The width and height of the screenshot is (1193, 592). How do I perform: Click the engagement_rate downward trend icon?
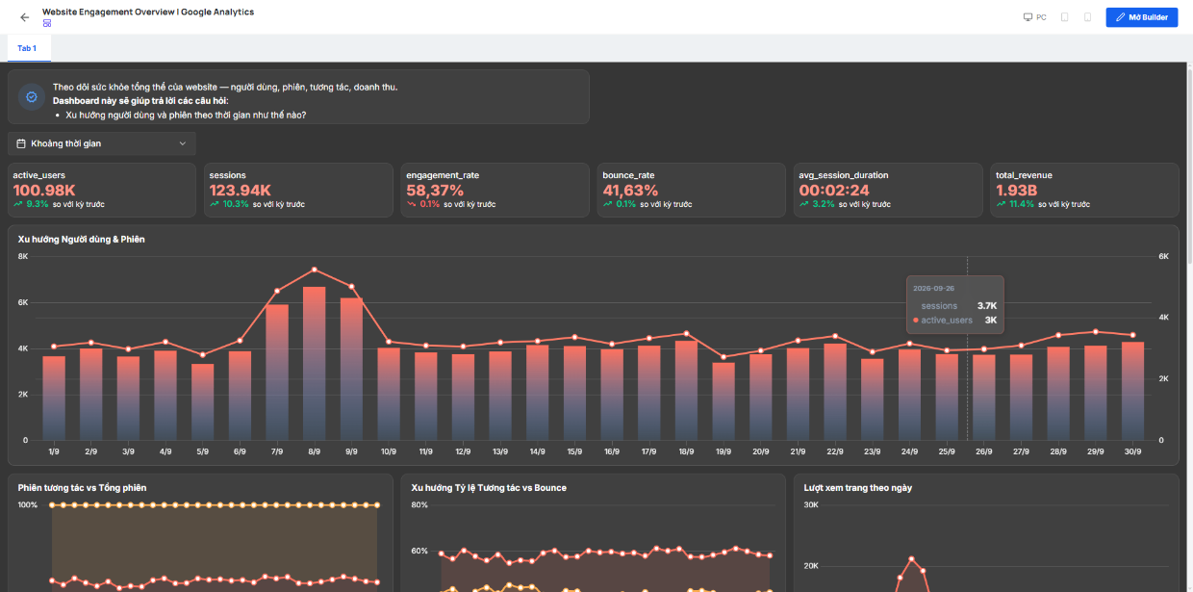click(412, 204)
